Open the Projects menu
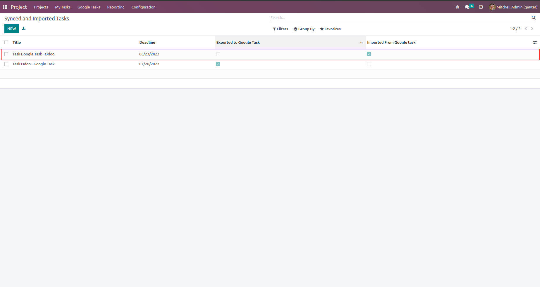The image size is (540, 287). pyautogui.click(x=41, y=7)
